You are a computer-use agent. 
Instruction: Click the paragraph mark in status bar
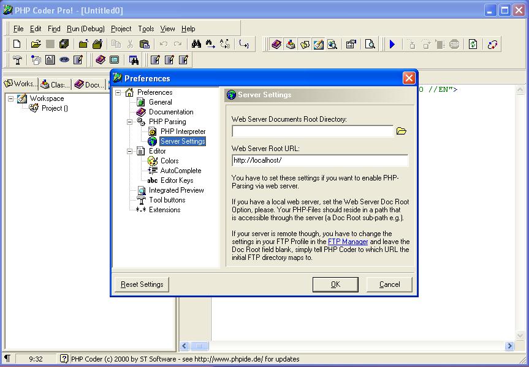[7, 359]
